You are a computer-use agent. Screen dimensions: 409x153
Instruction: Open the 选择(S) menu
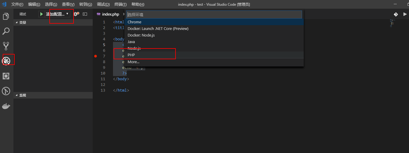point(51,4)
